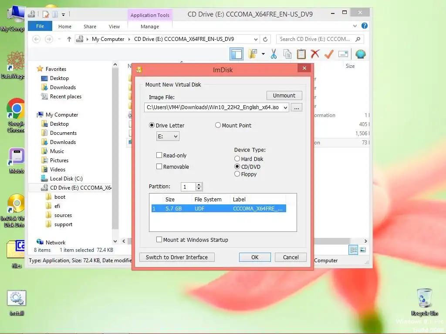Open the File ribbon tab
Screen dimensions: 446x334
click(x=40, y=26)
